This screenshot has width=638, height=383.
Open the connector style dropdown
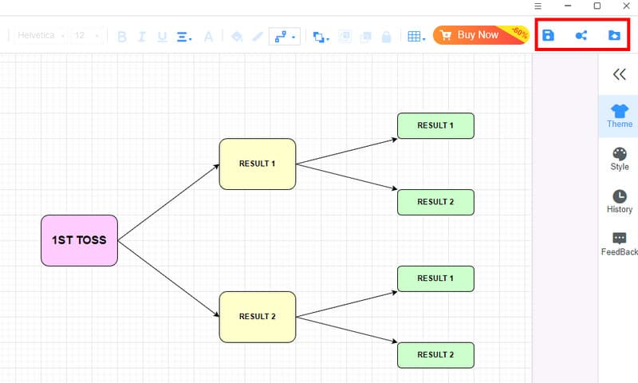coord(285,37)
